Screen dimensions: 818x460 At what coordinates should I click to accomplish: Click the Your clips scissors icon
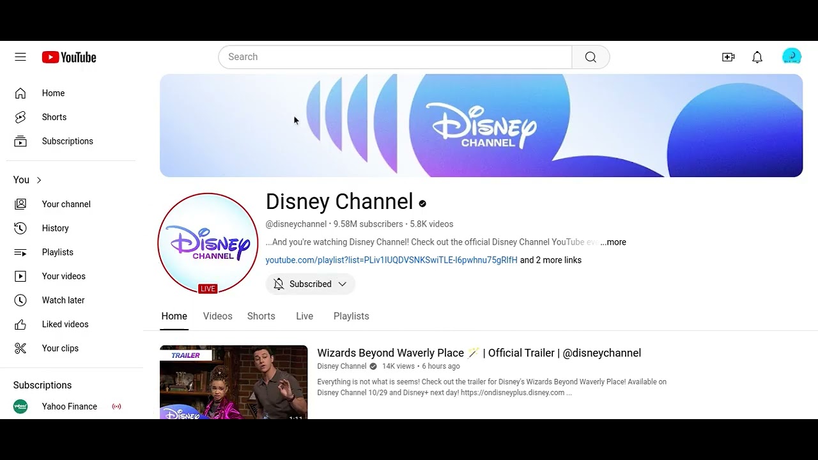(x=20, y=348)
